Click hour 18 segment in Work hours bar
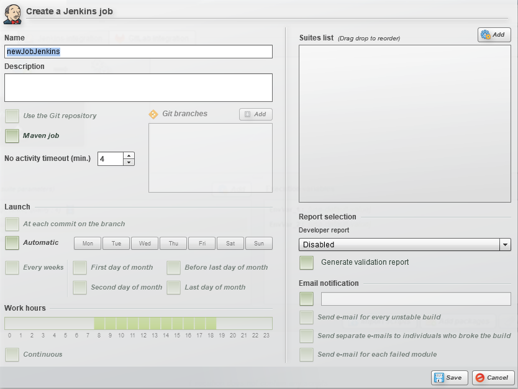Screen dimensions: 518x389 pyautogui.click(x=211, y=324)
